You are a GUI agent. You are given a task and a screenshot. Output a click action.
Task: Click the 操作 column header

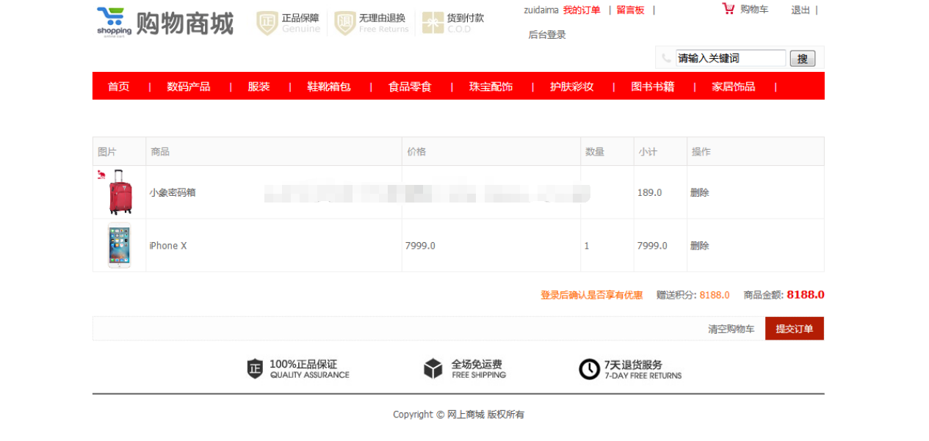point(701,152)
